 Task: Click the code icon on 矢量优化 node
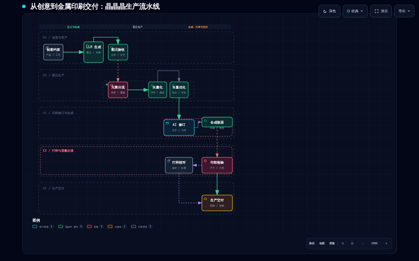click(173, 85)
